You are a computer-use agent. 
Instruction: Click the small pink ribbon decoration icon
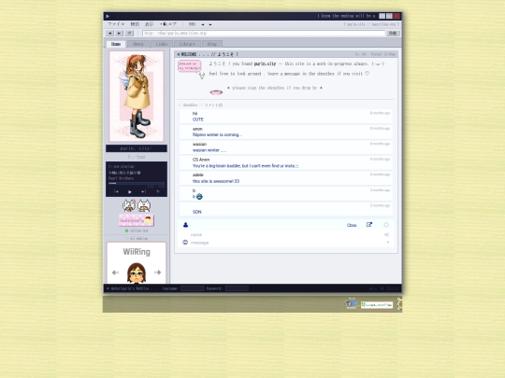[x=216, y=92]
